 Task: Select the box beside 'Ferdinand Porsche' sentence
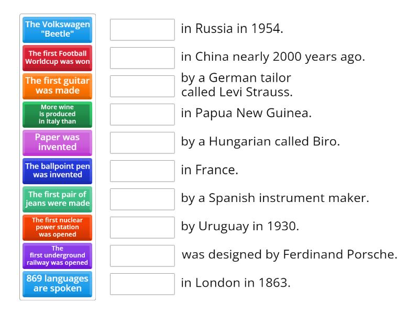[x=141, y=255]
